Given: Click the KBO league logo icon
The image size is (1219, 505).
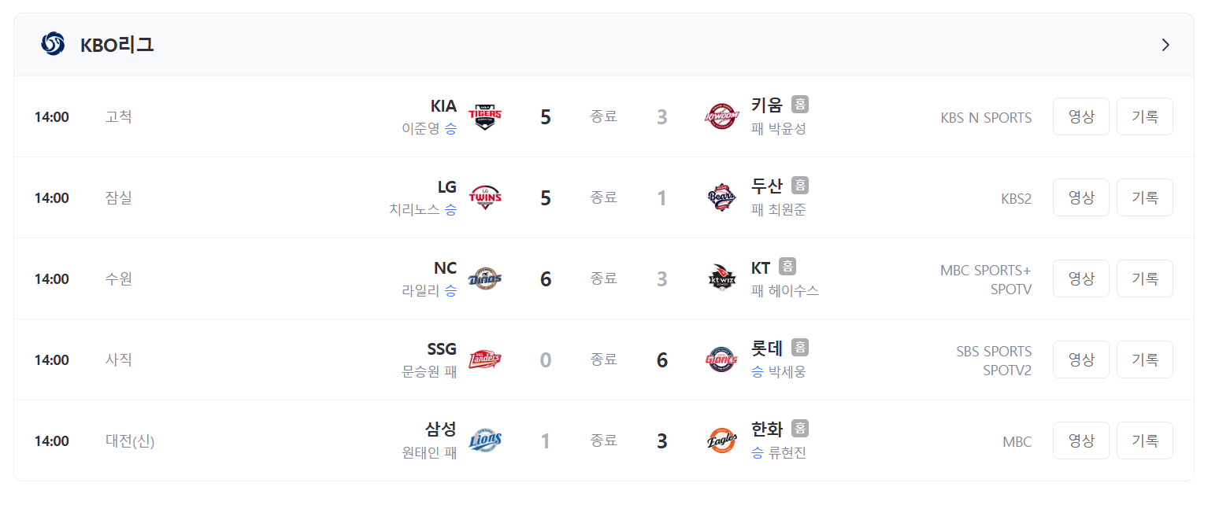Looking at the screenshot, I should pyautogui.click(x=53, y=44).
